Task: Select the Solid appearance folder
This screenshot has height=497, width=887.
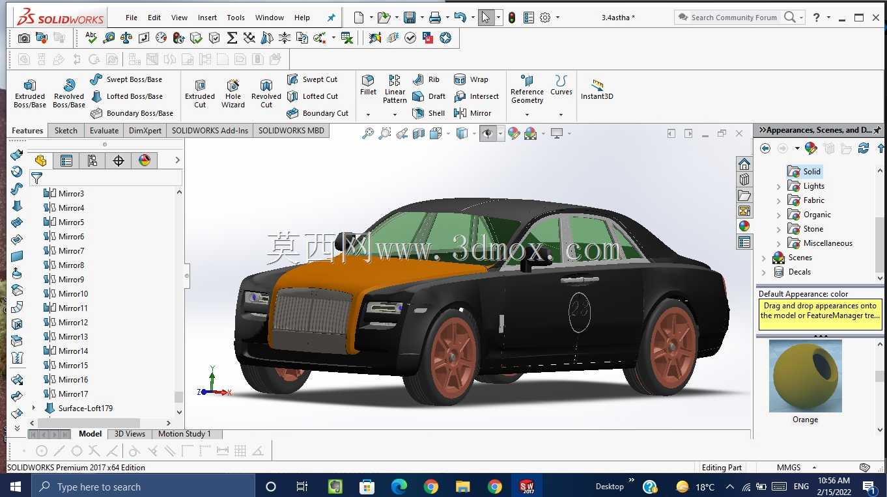Action: click(804, 172)
